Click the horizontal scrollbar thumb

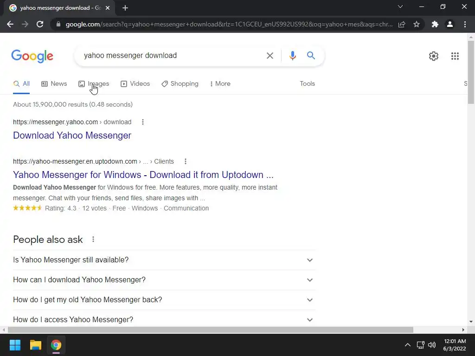coord(210,330)
